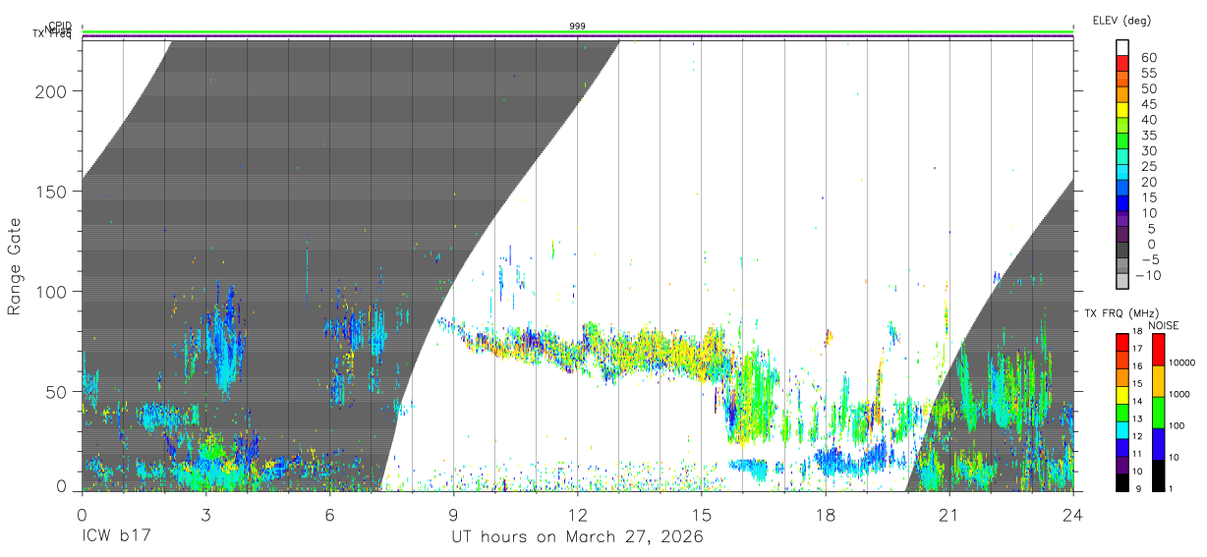Select the red top swatch in TX FRQ bar
Screen dimensions: 1207x557
coord(1122,342)
